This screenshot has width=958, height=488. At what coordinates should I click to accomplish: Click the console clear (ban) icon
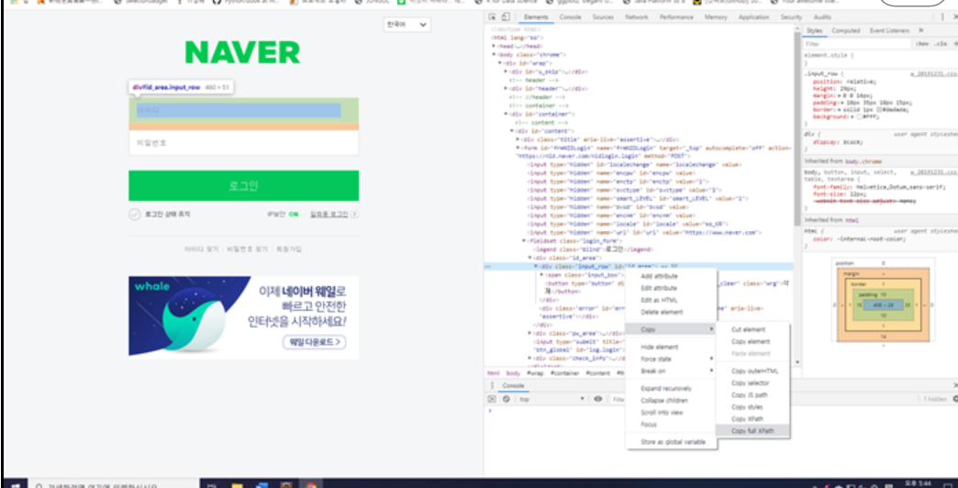[506, 399]
